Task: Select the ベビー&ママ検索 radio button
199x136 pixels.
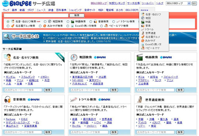Action: (x=101, y=26)
